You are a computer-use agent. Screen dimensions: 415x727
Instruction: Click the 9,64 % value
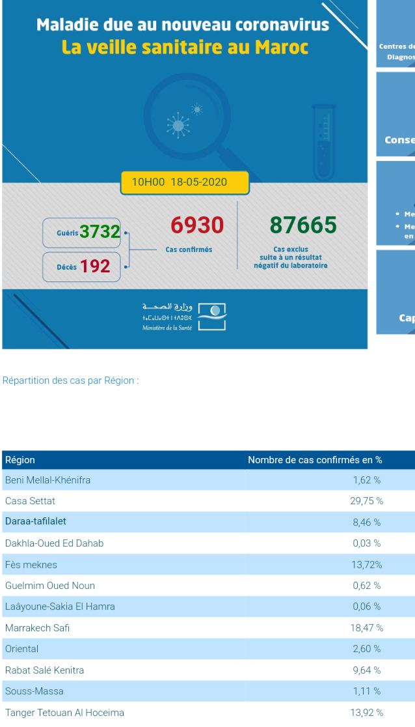[366, 670]
